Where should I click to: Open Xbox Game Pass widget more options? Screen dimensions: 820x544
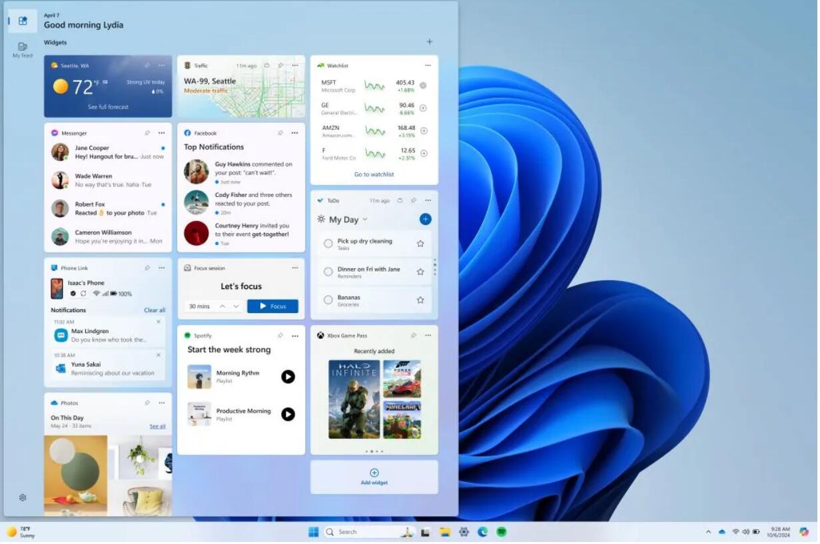pos(429,336)
